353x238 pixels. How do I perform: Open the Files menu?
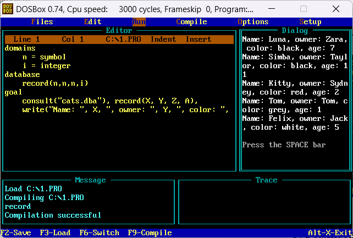click(x=42, y=22)
